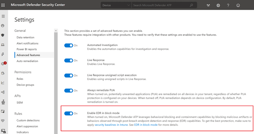Select Alert notifications settings
Image resolution: width=254 pixels, height=134 pixels.
point(27,43)
